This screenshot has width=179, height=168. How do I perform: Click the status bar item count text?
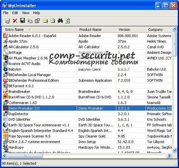coord(19,163)
